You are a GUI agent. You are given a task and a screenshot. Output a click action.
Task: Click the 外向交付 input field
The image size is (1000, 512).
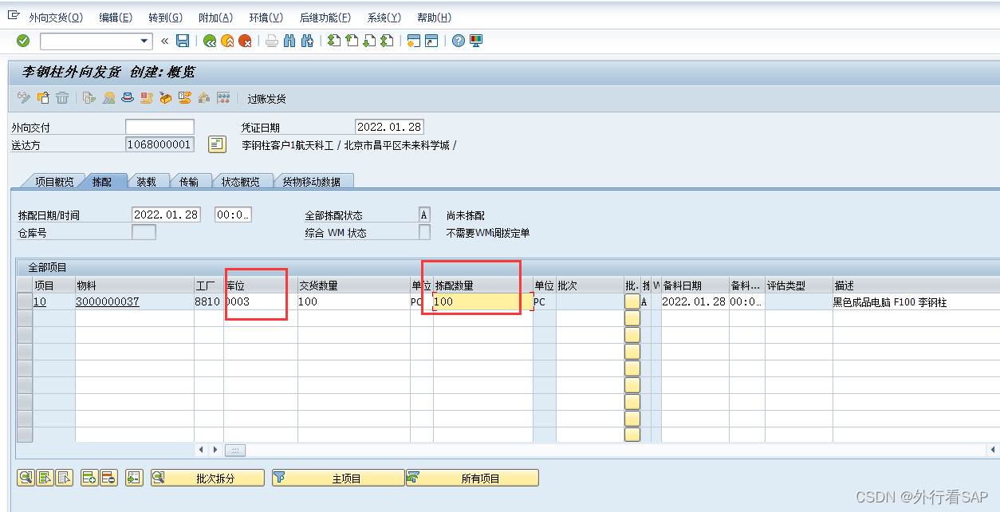pyautogui.click(x=159, y=127)
